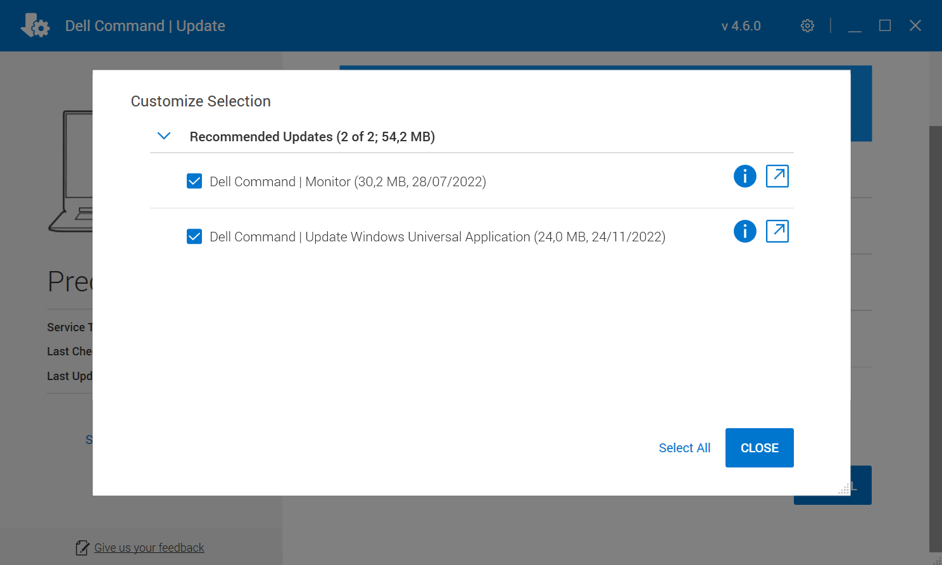This screenshot has height=565, width=942.
Task: Deselect Update Windows Universal Application
Action: tap(194, 236)
